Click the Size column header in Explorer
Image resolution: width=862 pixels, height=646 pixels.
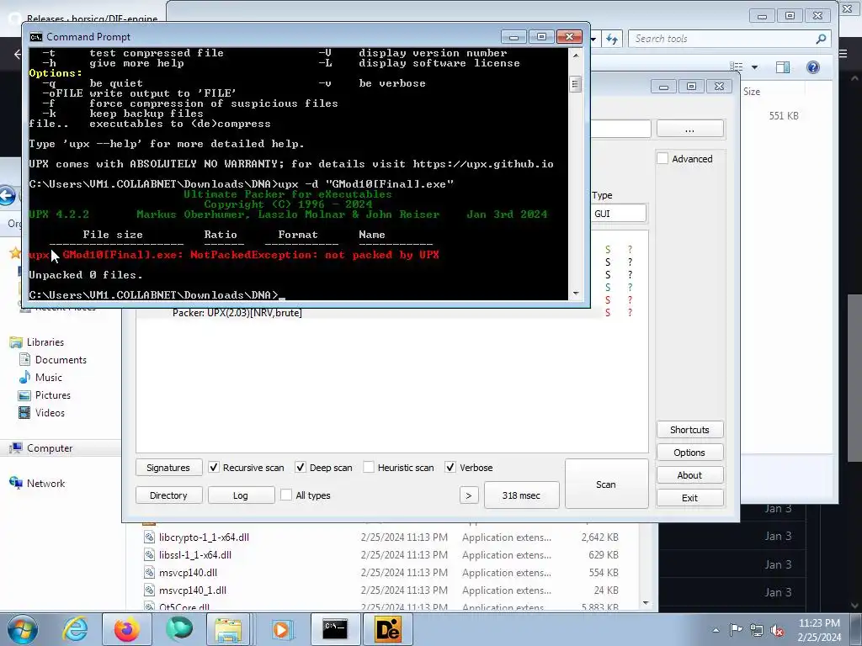752,92
